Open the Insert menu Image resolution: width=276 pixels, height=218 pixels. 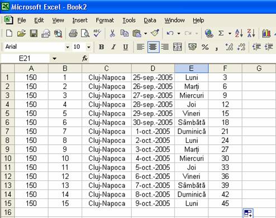[x=80, y=20]
